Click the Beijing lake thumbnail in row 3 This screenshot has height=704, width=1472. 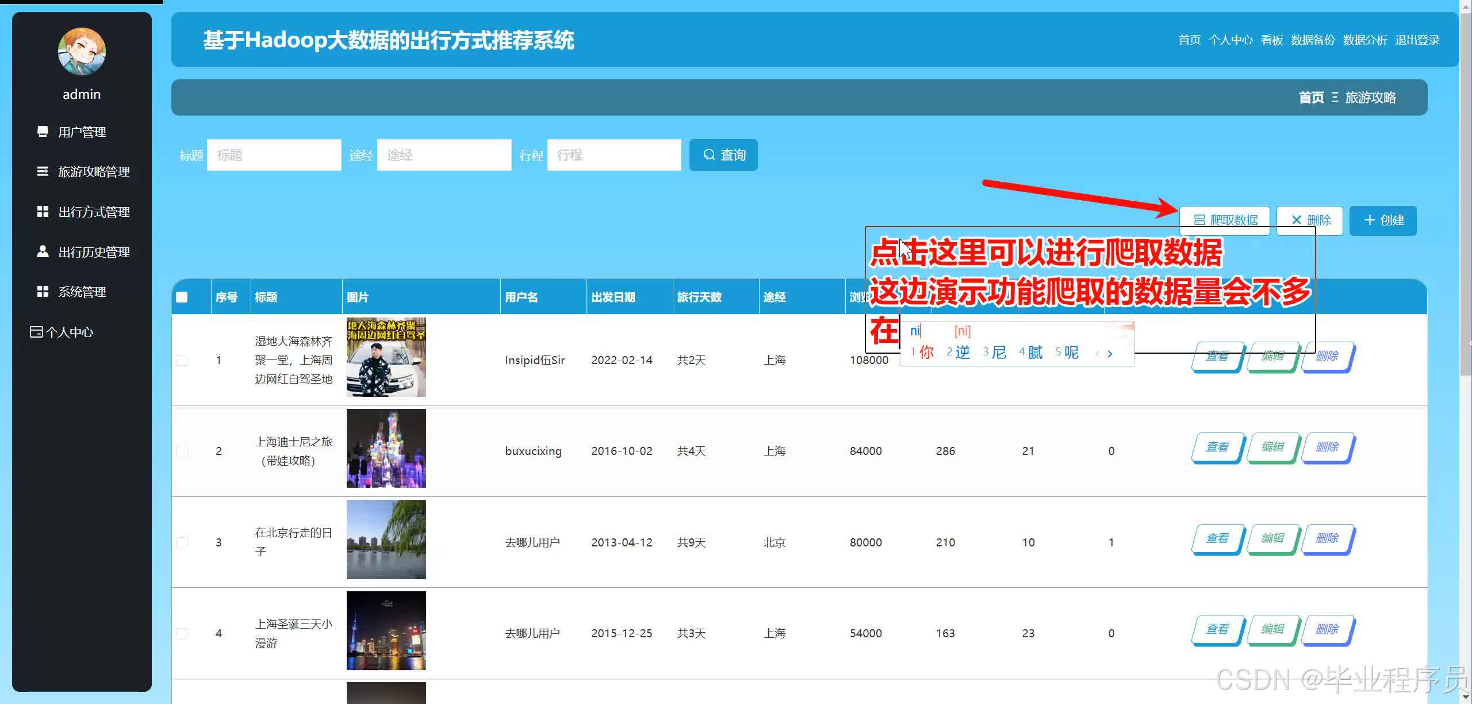pos(386,539)
